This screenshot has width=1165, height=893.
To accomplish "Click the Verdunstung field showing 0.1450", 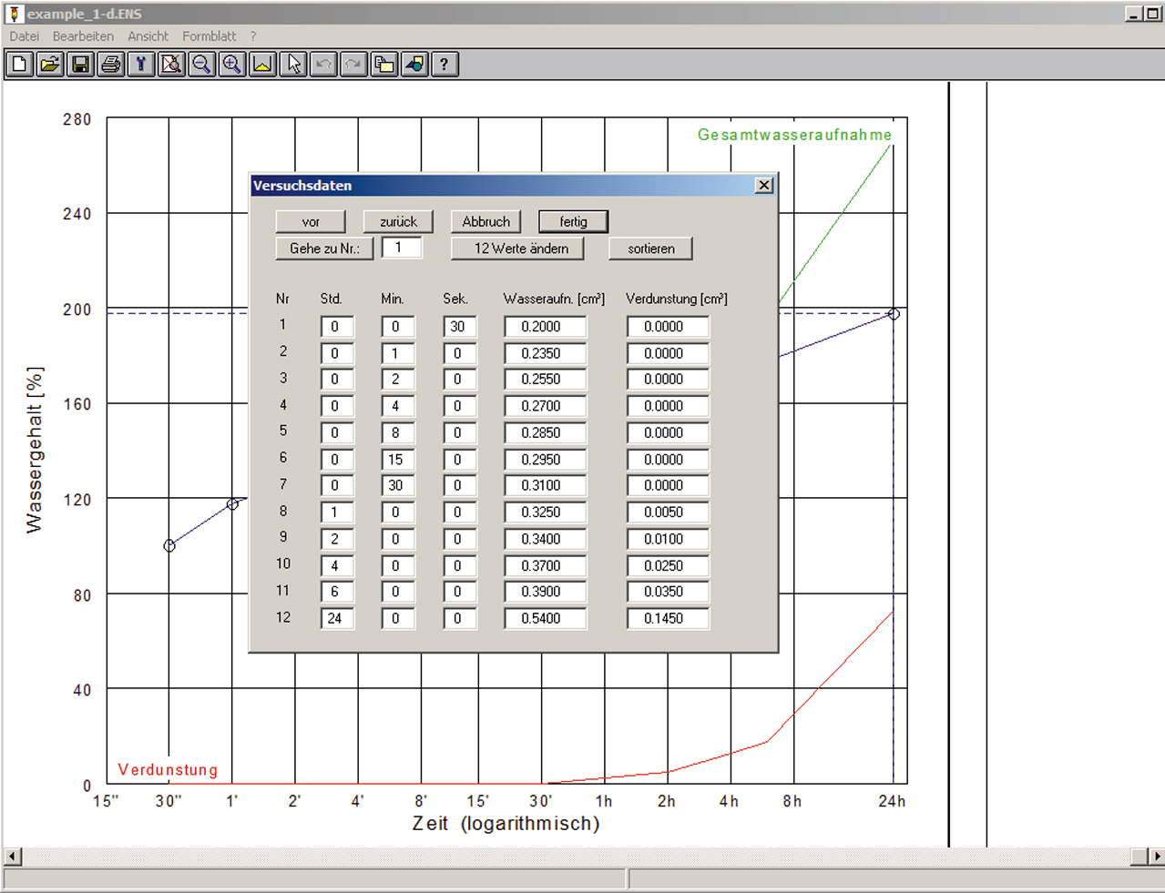I will (x=668, y=619).
